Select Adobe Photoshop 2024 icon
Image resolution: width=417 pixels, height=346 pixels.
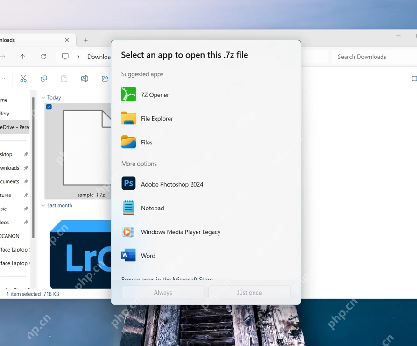click(x=128, y=183)
